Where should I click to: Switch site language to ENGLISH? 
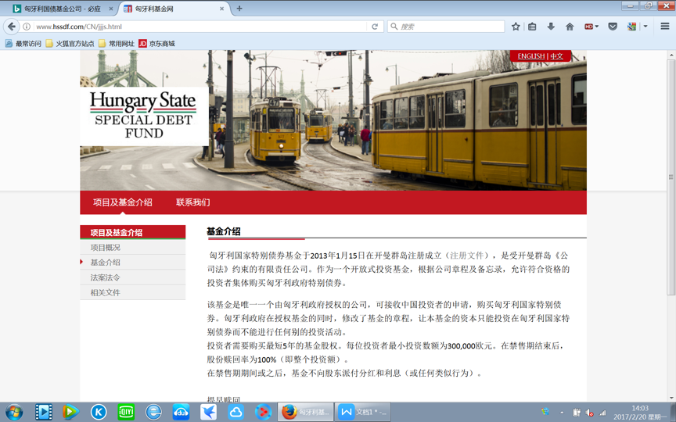(530, 56)
